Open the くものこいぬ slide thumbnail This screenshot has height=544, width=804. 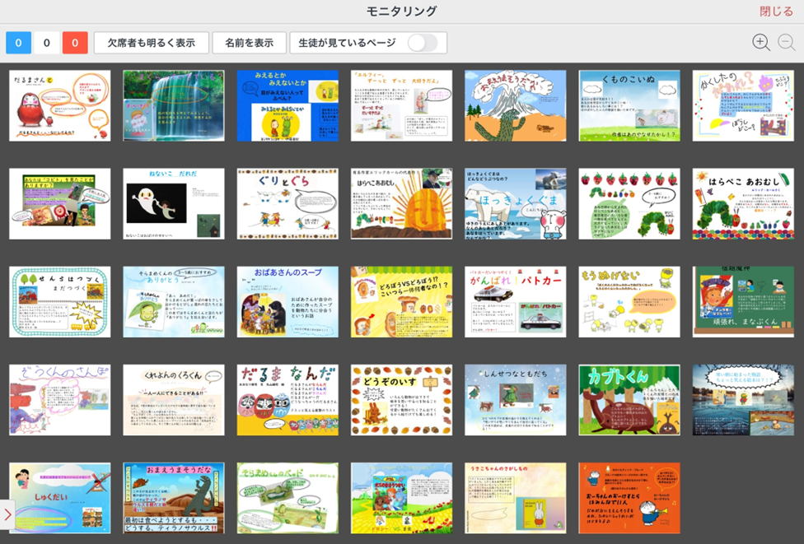click(x=629, y=105)
